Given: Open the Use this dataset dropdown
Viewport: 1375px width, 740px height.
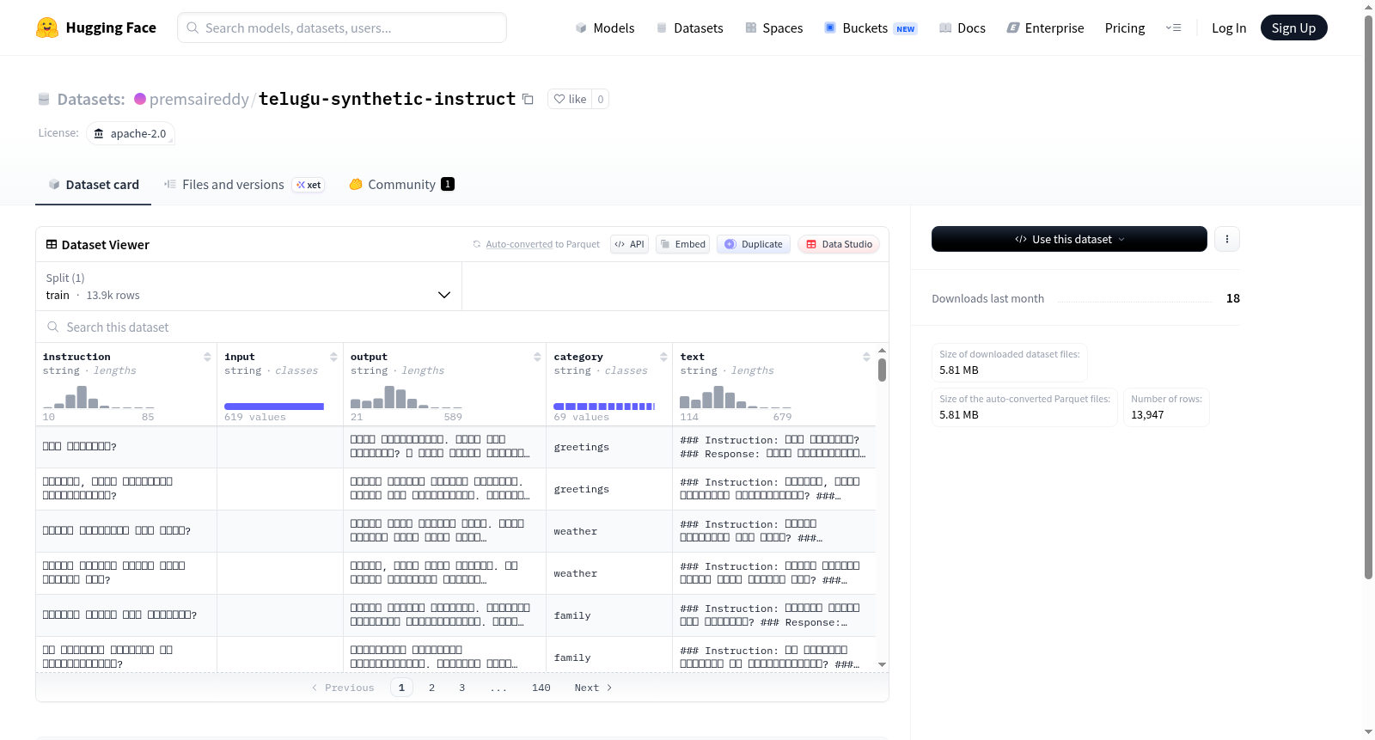Looking at the screenshot, I should pyautogui.click(x=1069, y=239).
